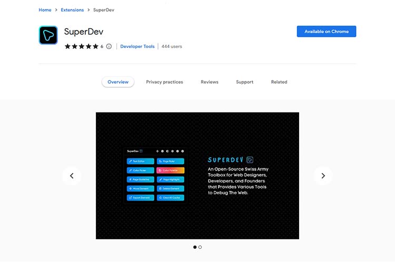Go to the previous carousel slide arrow
Viewport: 395px width, 263px height.
pyautogui.click(x=72, y=176)
